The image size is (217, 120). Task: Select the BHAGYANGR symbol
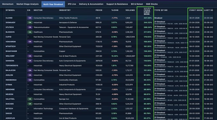point(11,51)
